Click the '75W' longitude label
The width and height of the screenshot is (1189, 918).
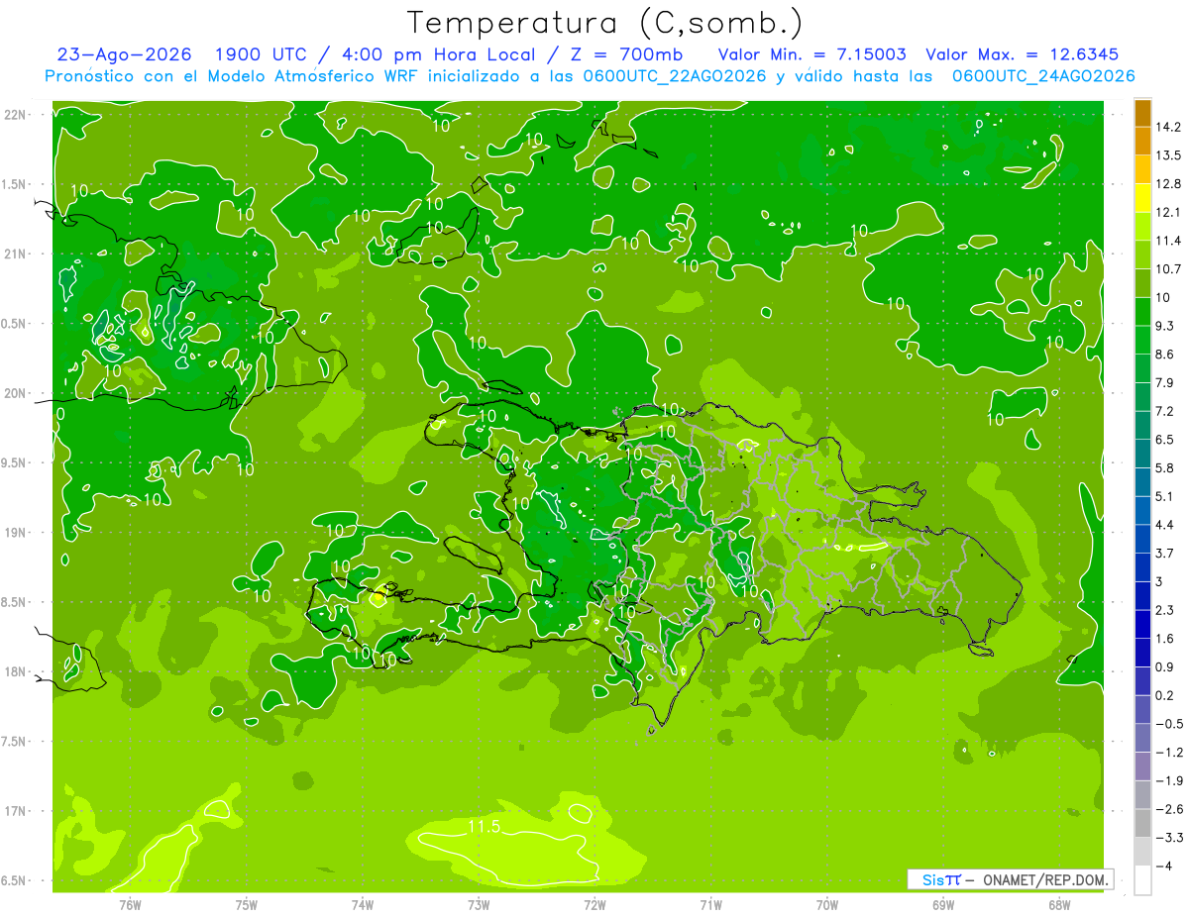pyautogui.click(x=247, y=905)
